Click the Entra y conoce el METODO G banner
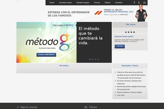The height and width of the screenshot is (109, 164). pyautogui.click(x=63, y=25)
